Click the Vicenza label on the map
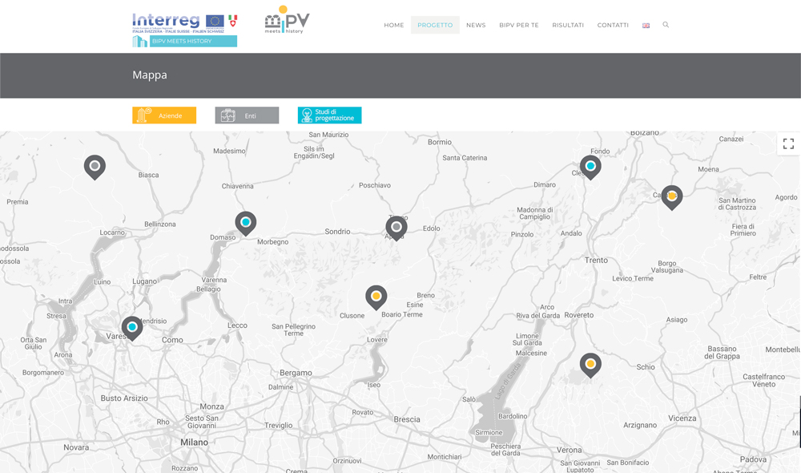The height and width of the screenshot is (473, 801). coord(682,418)
